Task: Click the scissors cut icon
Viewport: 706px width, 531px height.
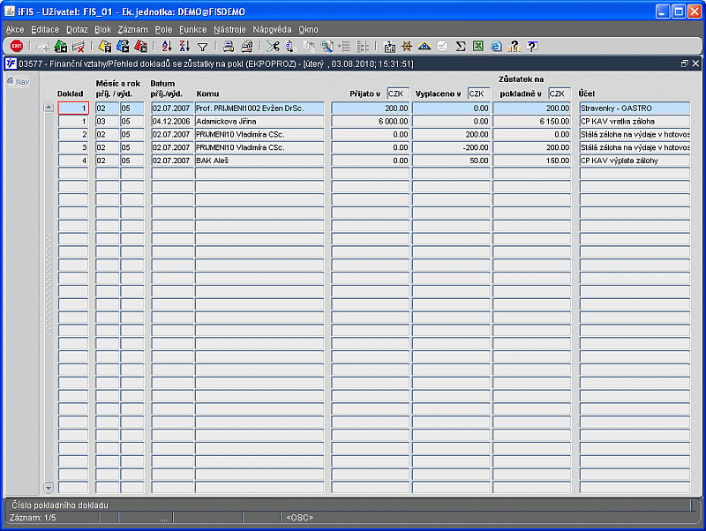Action: [273, 46]
